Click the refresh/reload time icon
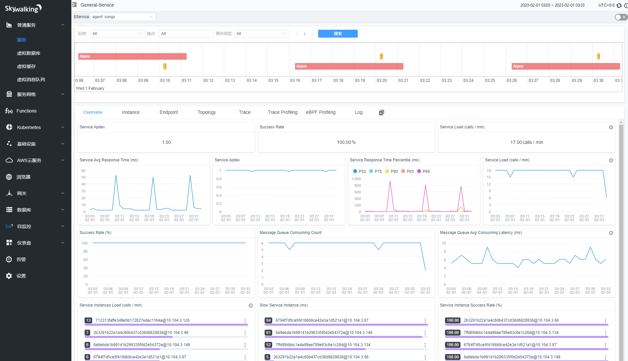Viewport: 628px width, 361px height. coord(619,5)
